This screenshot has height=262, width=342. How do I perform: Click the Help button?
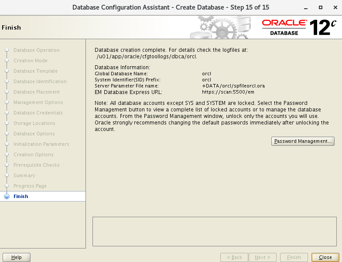point(16,257)
